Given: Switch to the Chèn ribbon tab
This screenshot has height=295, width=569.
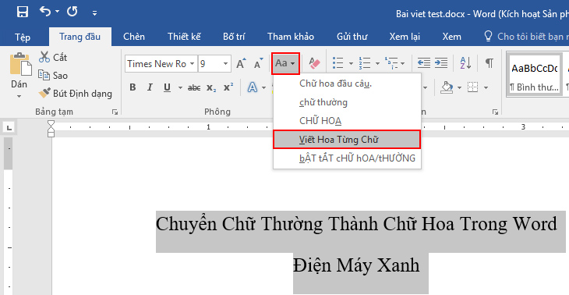Looking at the screenshot, I should (134, 37).
